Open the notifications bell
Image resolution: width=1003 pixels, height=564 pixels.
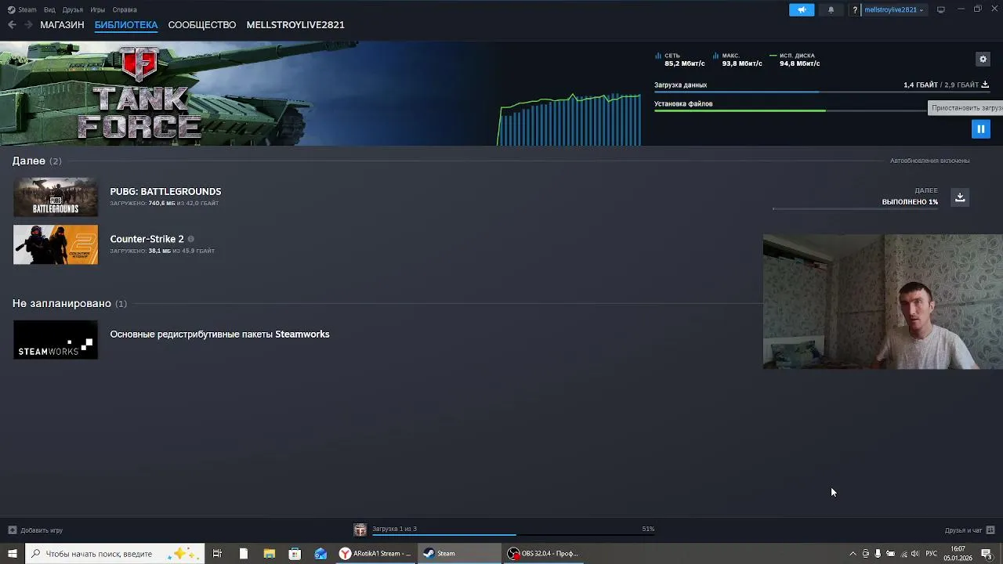click(831, 9)
